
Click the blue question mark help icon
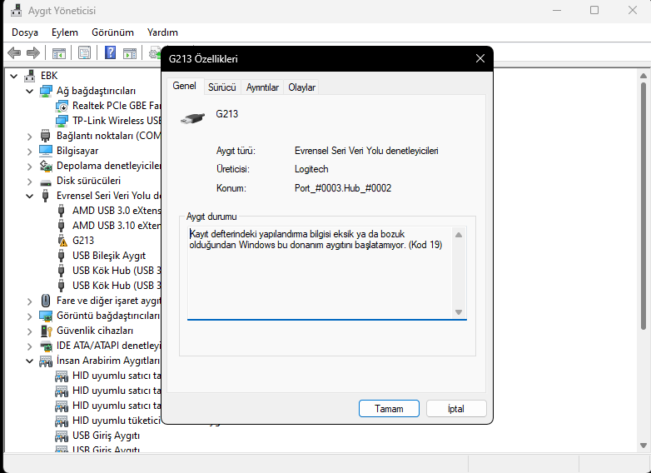(110, 52)
